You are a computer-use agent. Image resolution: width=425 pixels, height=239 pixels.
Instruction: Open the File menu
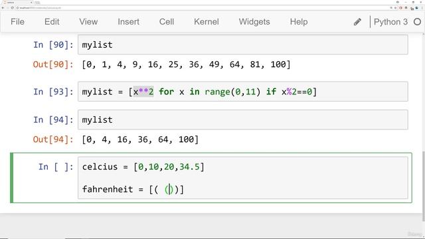(x=18, y=22)
